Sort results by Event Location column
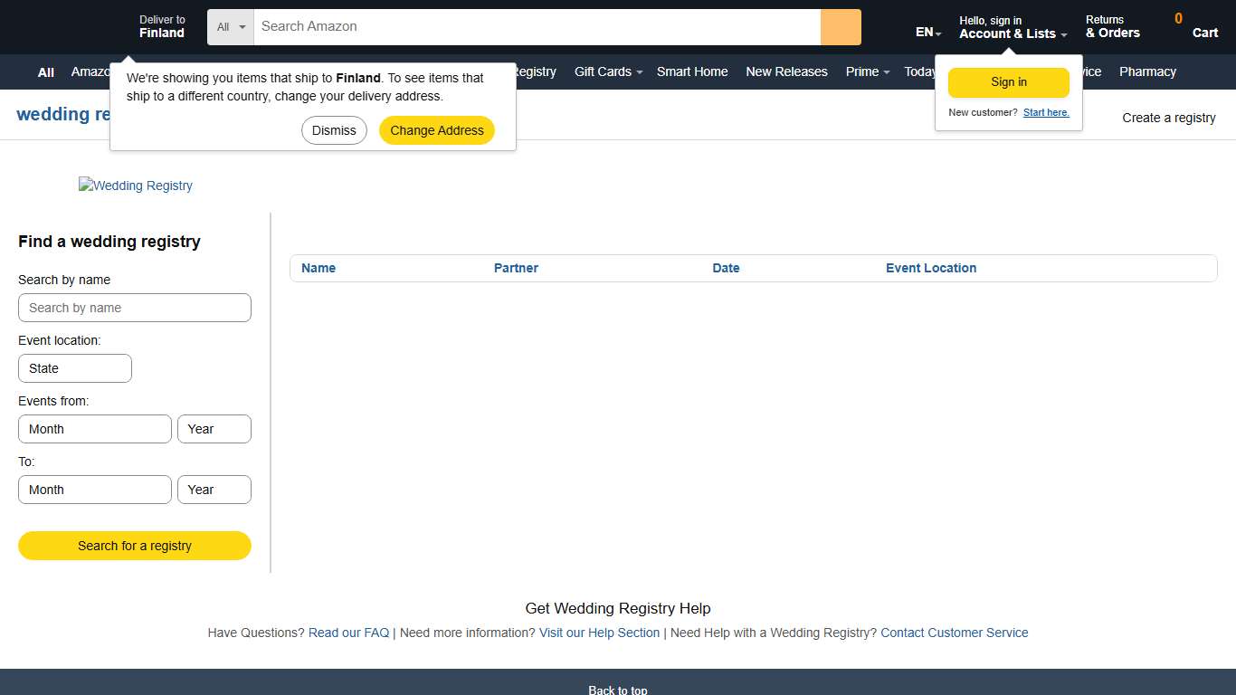Viewport: 1236px width, 695px height. pyautogui.click(x=930, y=268)
